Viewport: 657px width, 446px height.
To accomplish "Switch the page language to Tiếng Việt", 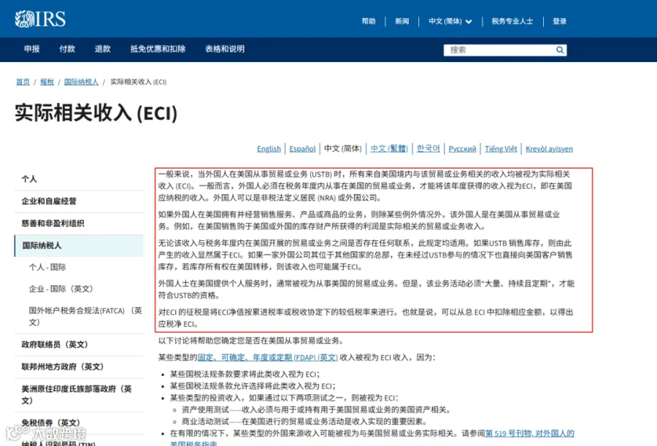I will coord(501,149).
